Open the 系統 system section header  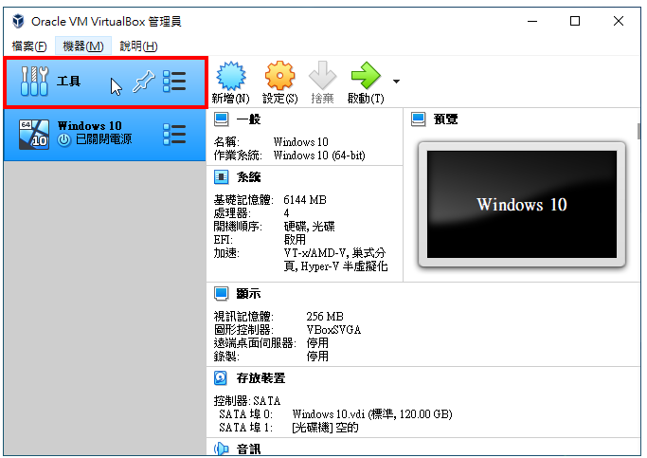248,177
